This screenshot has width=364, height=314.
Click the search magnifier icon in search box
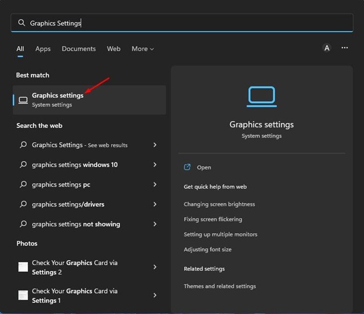[x=22, y=23]
